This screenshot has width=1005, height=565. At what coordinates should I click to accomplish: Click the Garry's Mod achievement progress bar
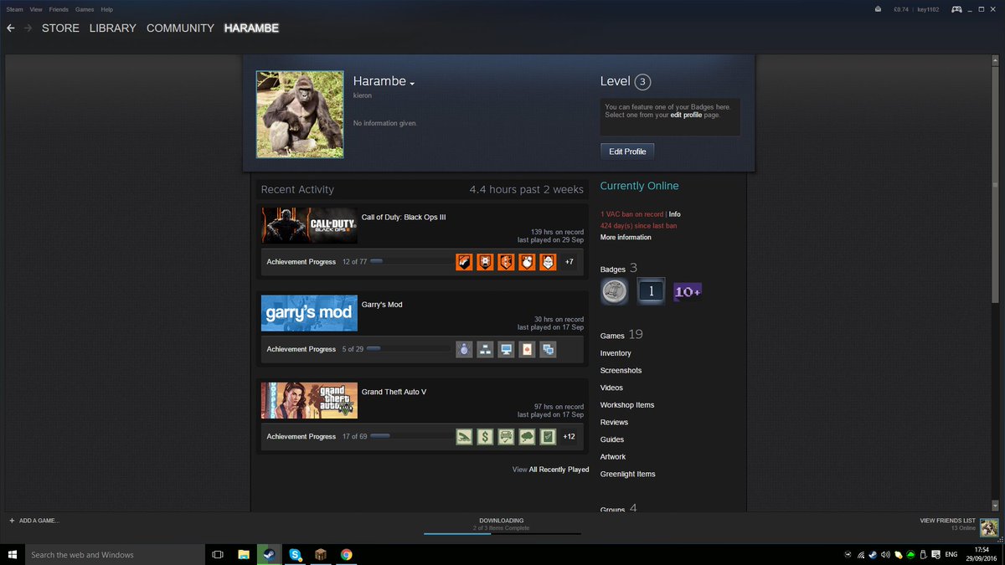(x=409, y=349)
